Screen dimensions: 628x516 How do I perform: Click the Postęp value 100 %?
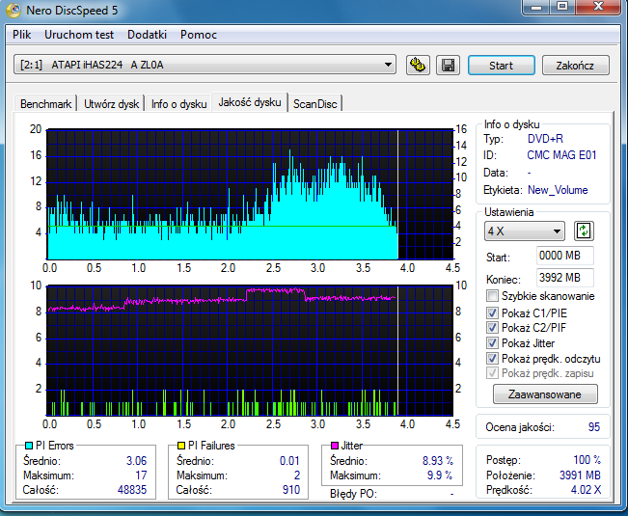pos(587,459)
